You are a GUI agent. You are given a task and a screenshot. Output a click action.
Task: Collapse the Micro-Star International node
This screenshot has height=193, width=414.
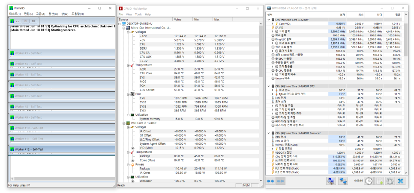(124, 28)
